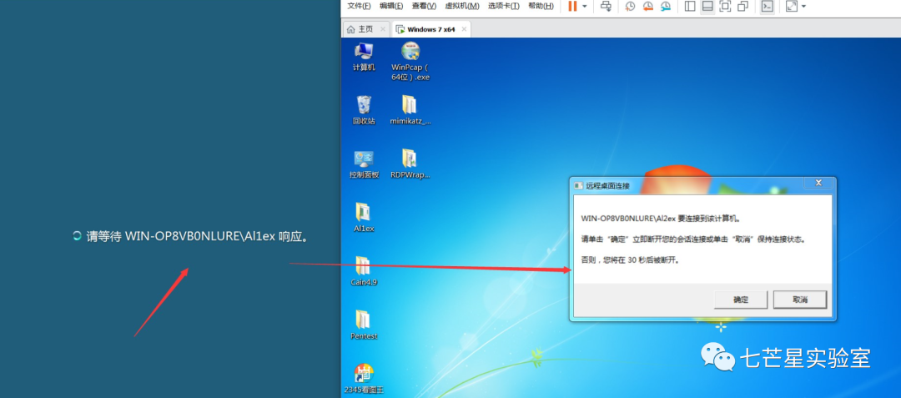Click 取消 to keep the session connected
Viewport: 901px width, 398px height.
pyautogui.click(x=799, y=300)
